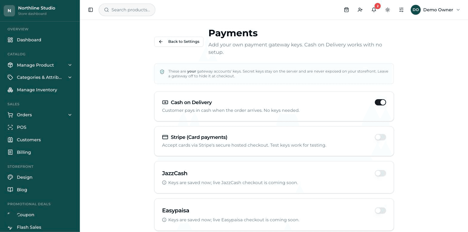Screen dimensions: 468x232
Task: Turn on the JazzCash gateway switch
Action: pyautogui.click(x=381, y=173)
